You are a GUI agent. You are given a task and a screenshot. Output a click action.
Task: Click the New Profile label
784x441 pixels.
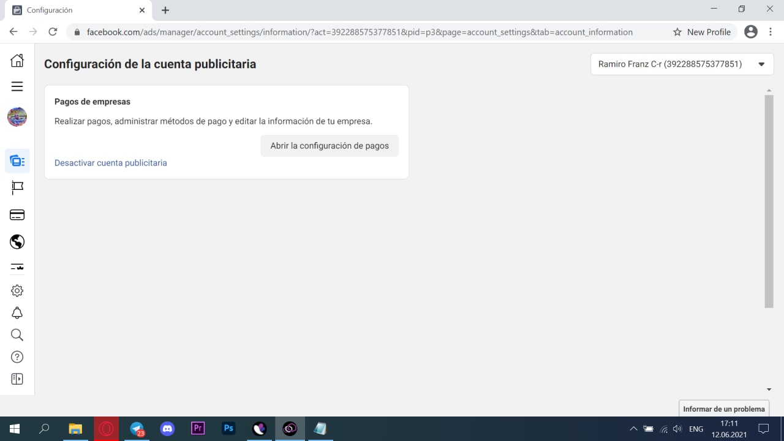(709, 32)
